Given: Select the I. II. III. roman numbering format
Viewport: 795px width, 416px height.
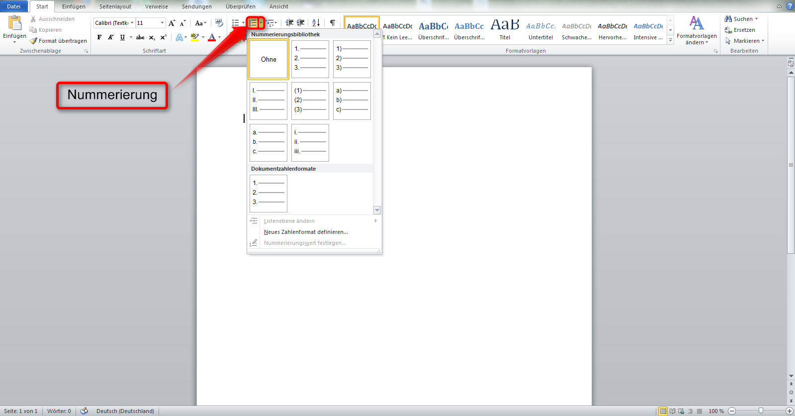Looking at the screenshot, I should pyautogui.click(x=268, y=101).
